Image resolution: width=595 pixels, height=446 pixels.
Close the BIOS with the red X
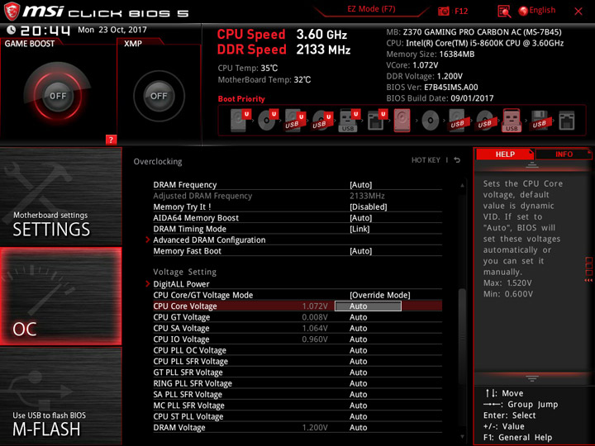tap(578, 12)
